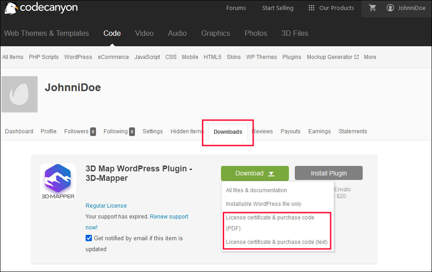Browse the JavaScript subcategory
The width and height of the screenshot is (432, 272).
pyautogui.click(x=147, y=57)
